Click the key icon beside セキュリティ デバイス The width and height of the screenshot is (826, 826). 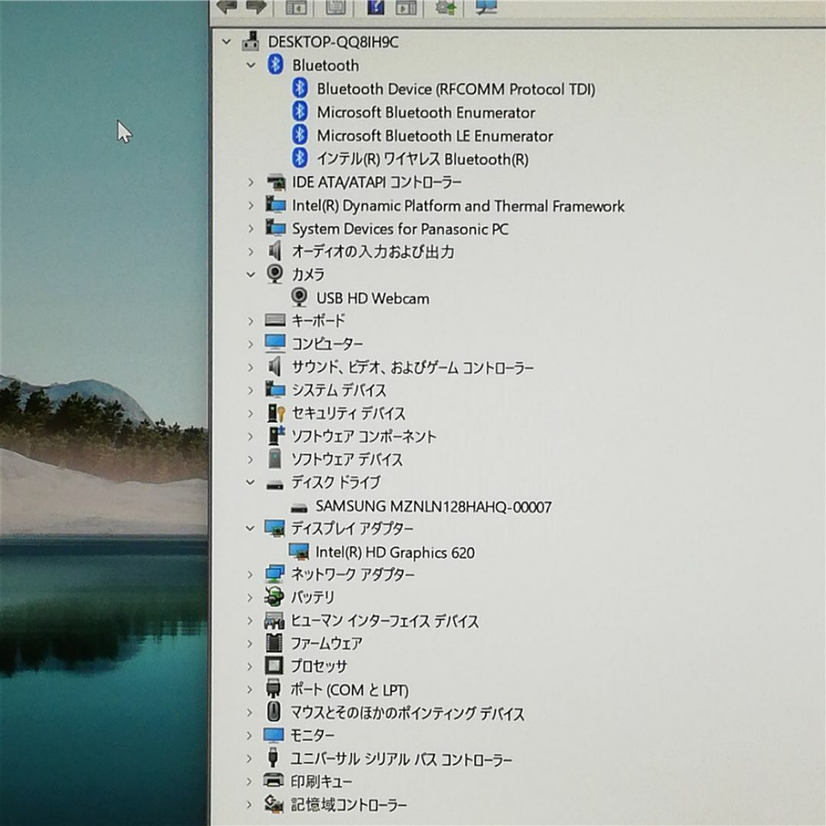[275, 413]
